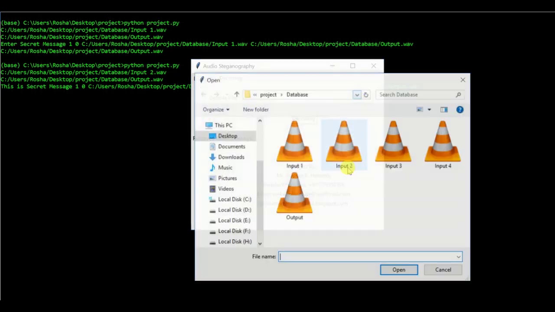Open Local Disk (C:) in navigation pane
Image resolution: width=555 pixels, height=312 pixels.
230,199
